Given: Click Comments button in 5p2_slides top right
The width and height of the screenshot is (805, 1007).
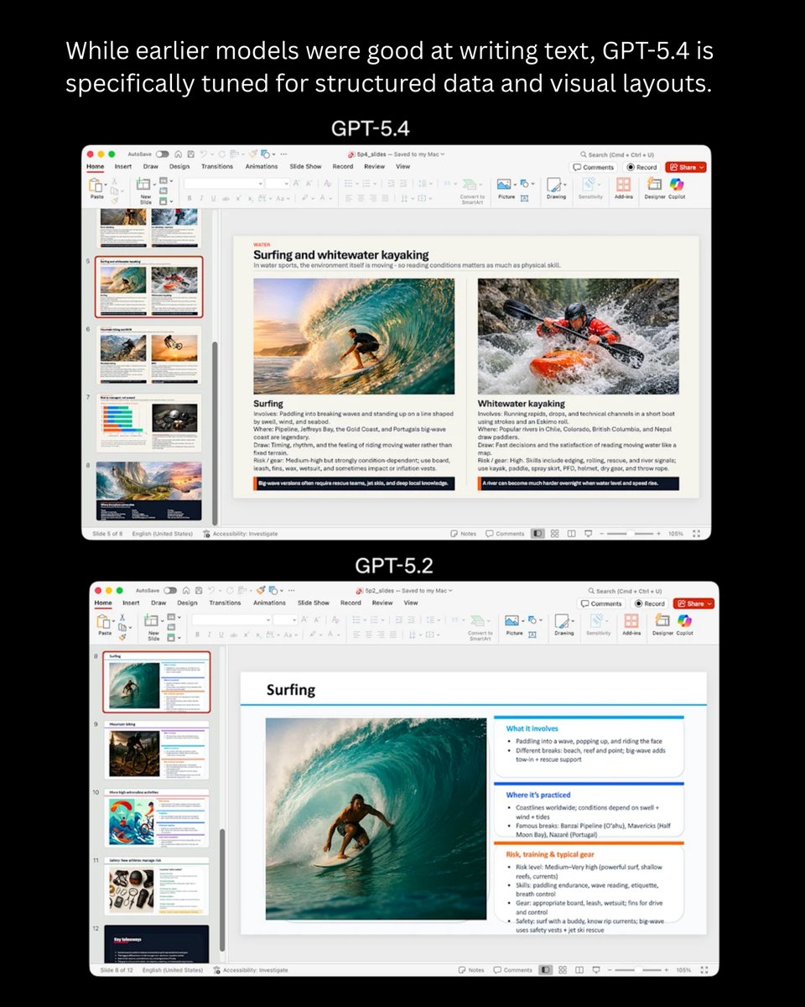Looking at the screenshot, I should click(602, 603).
